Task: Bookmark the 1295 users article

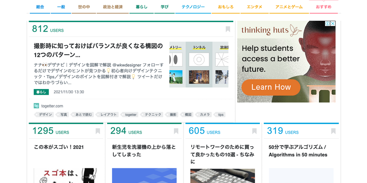Action: pos(98,131)
